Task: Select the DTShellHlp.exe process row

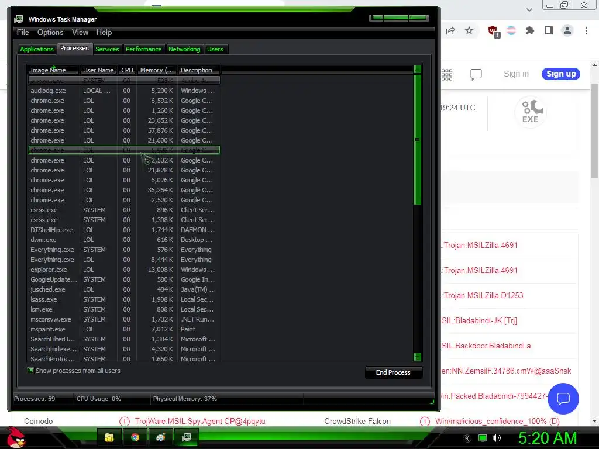Action: tap(124, 230)
